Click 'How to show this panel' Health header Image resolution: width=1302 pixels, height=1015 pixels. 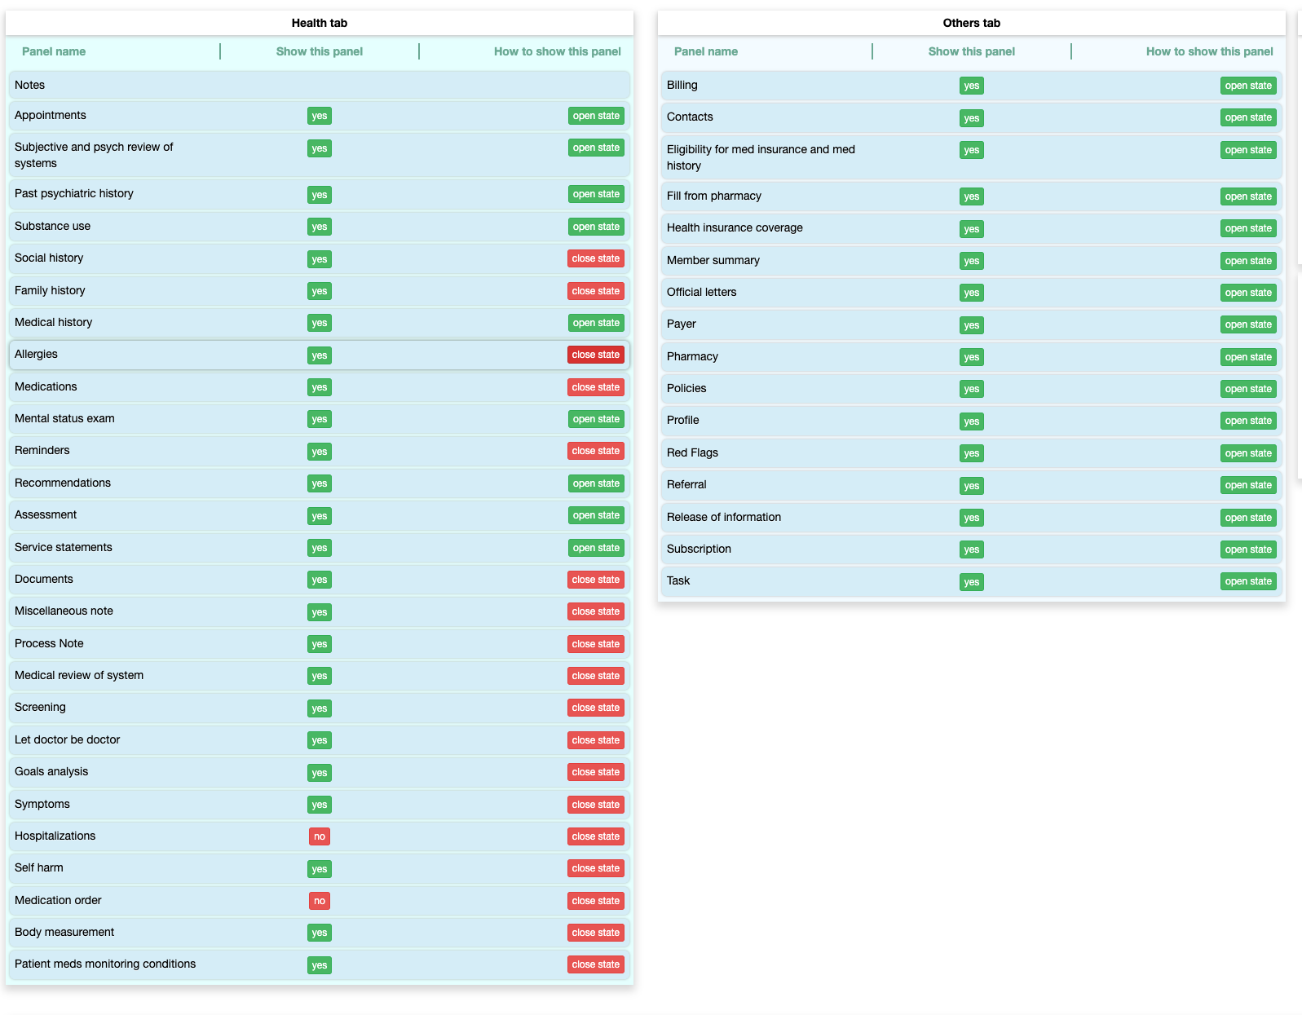point(558,51)
